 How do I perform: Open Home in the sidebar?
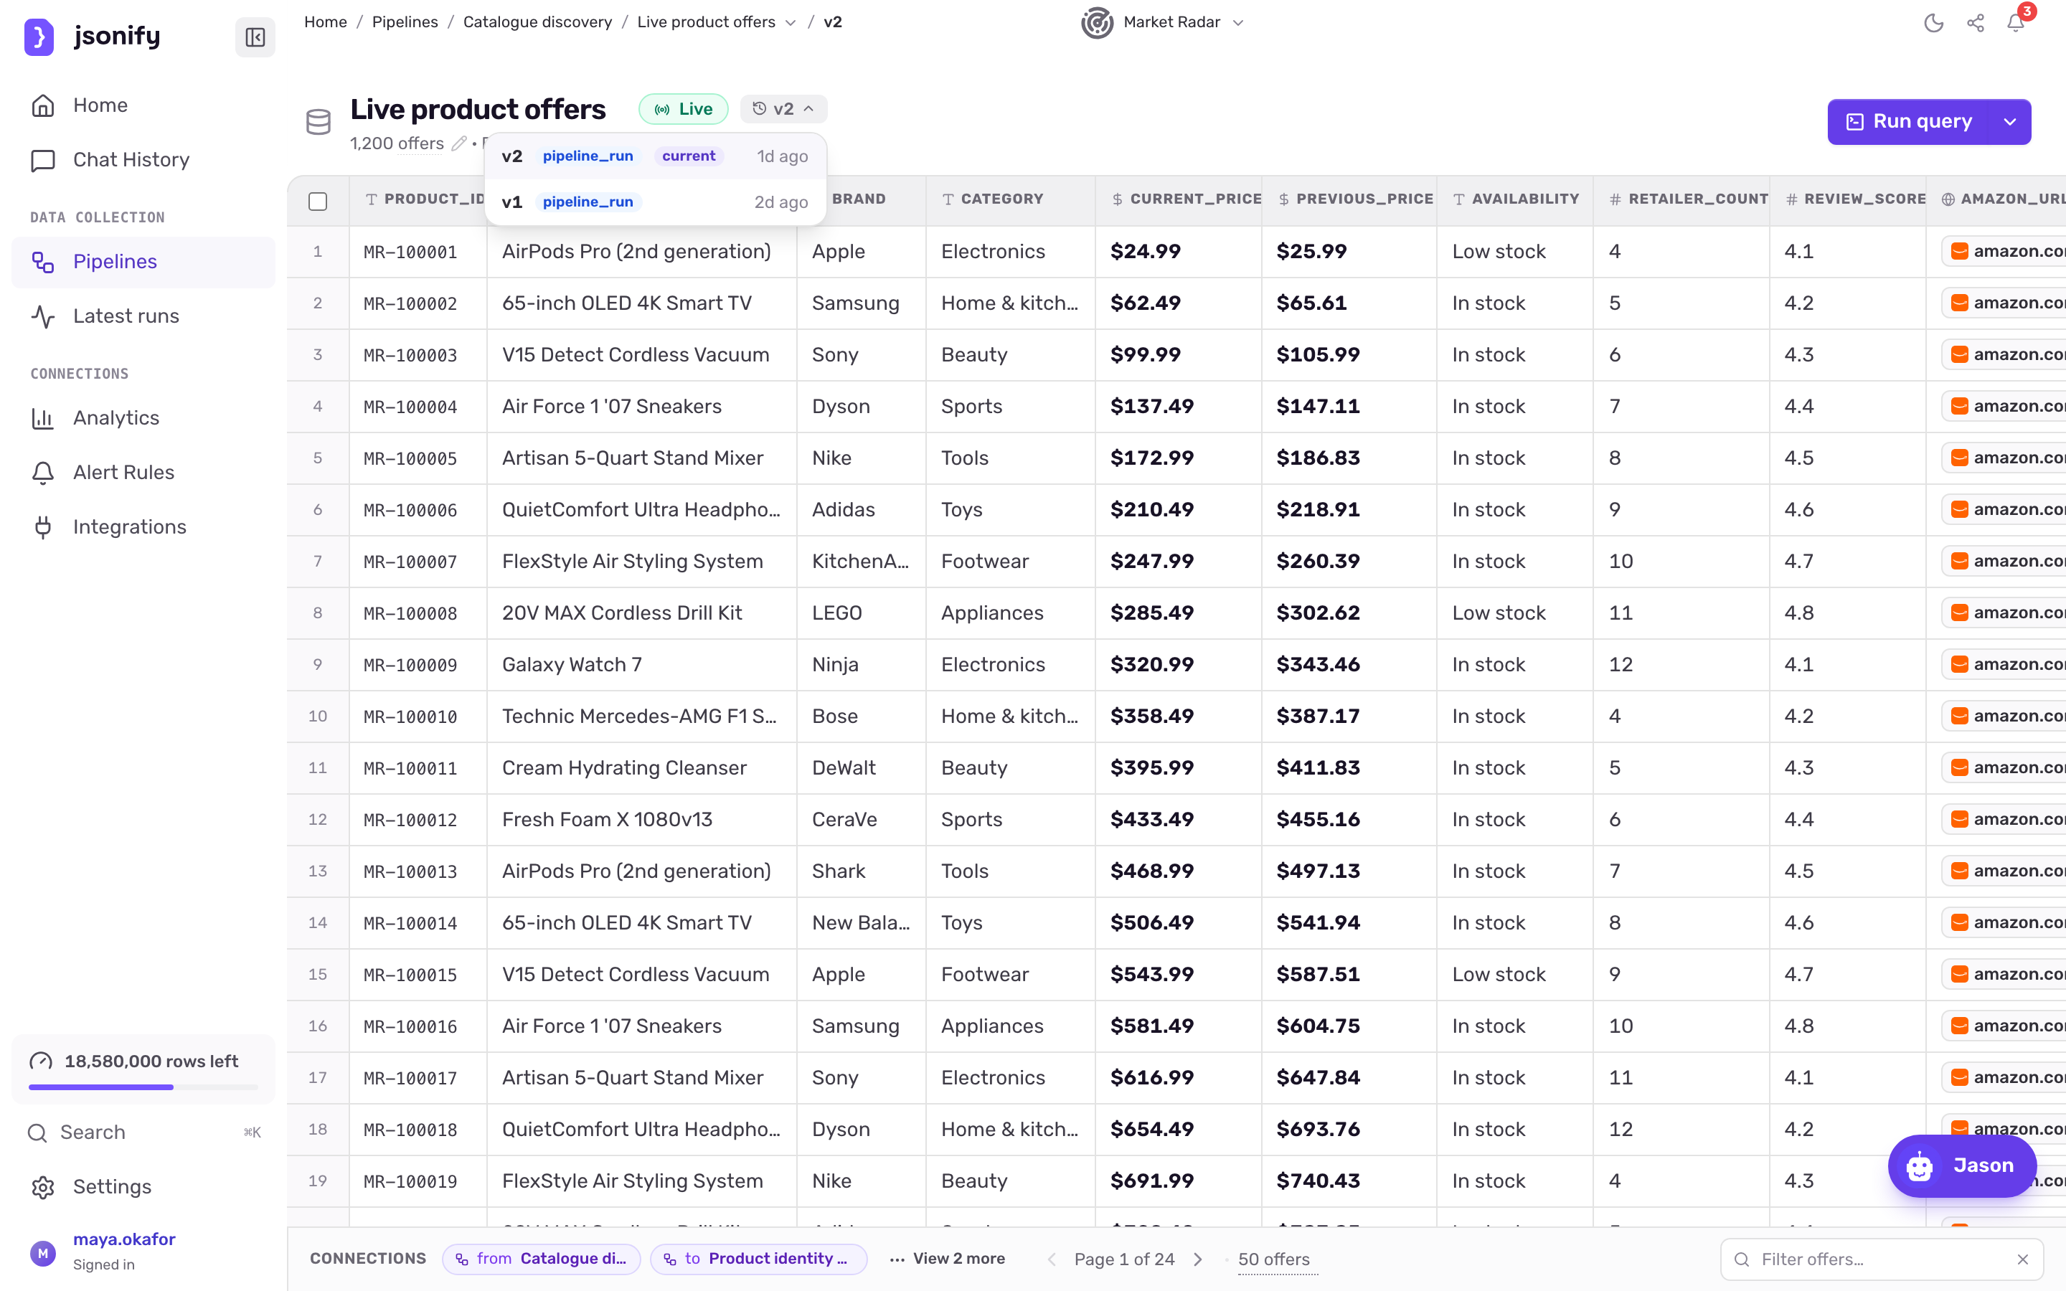[x=143, y=105]
